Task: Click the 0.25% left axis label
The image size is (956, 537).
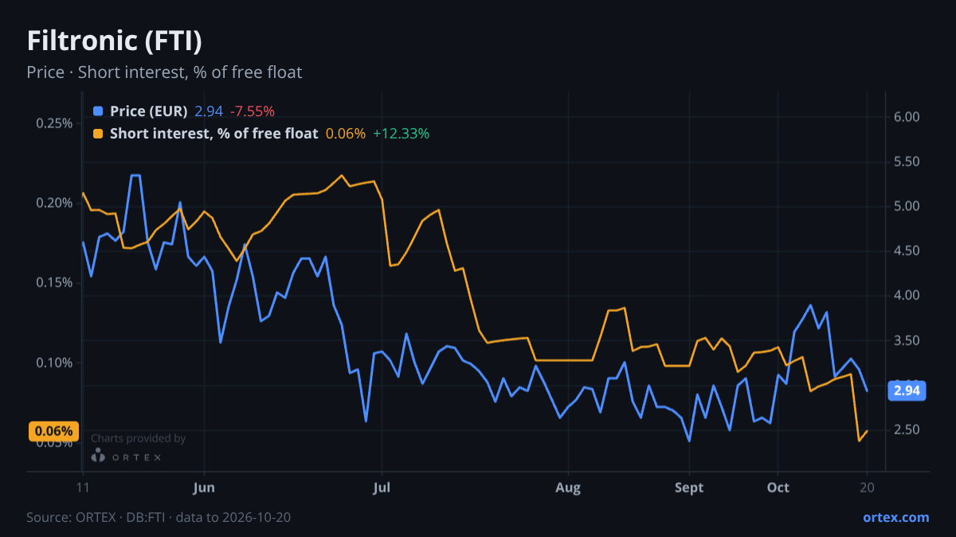Action: pos(54,123)
